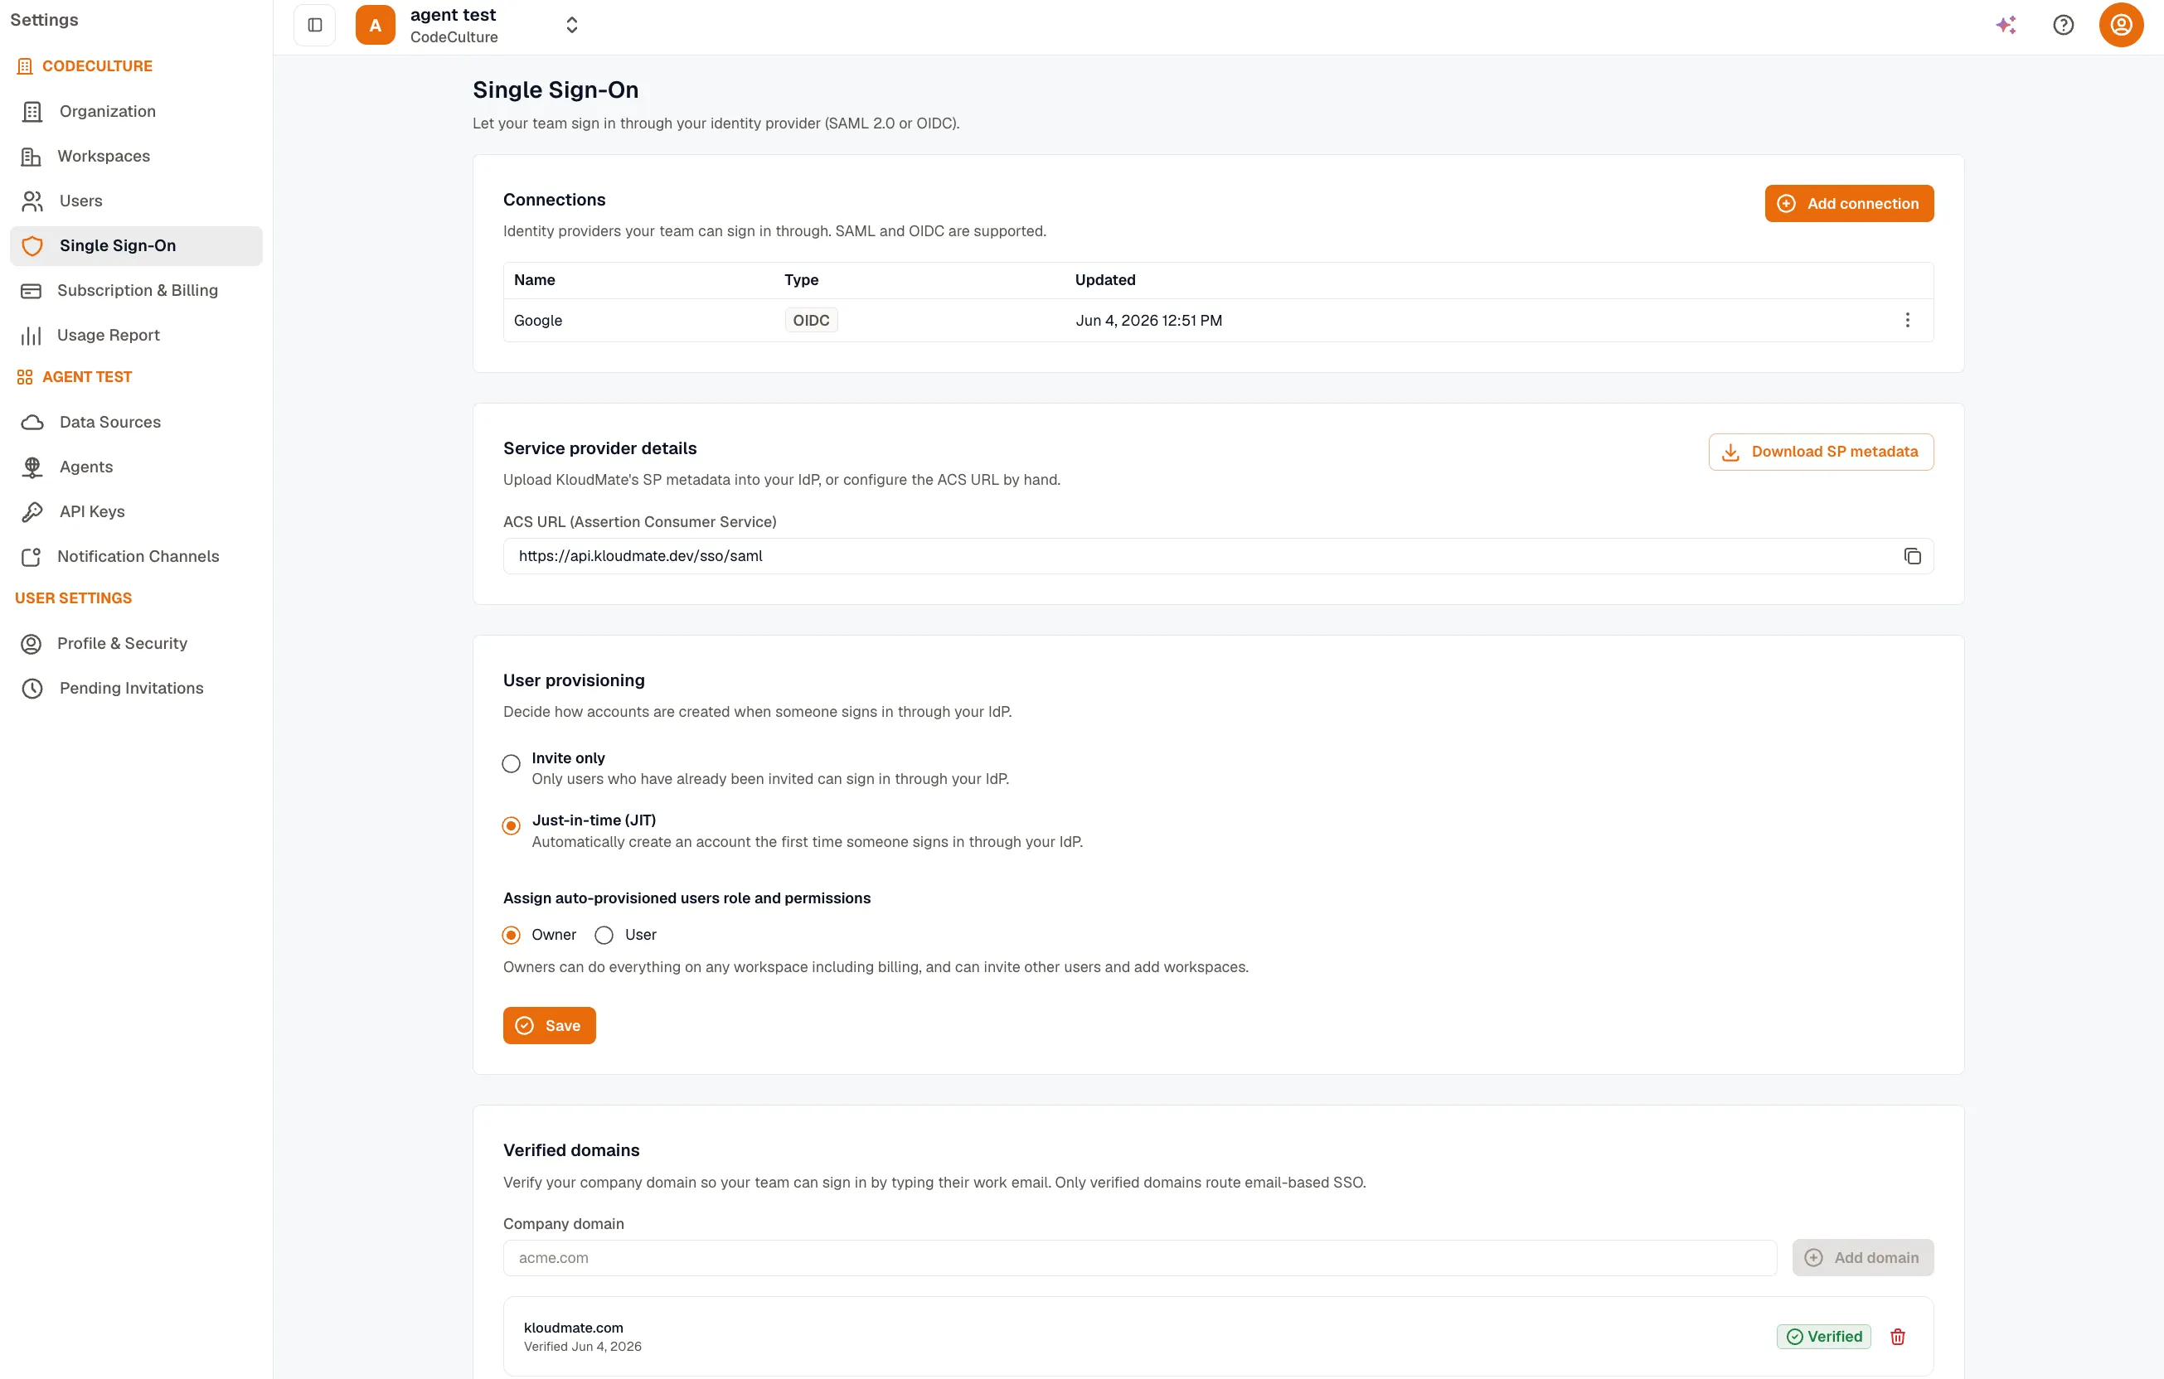Open Subscription & Billing page

(137, 291)
